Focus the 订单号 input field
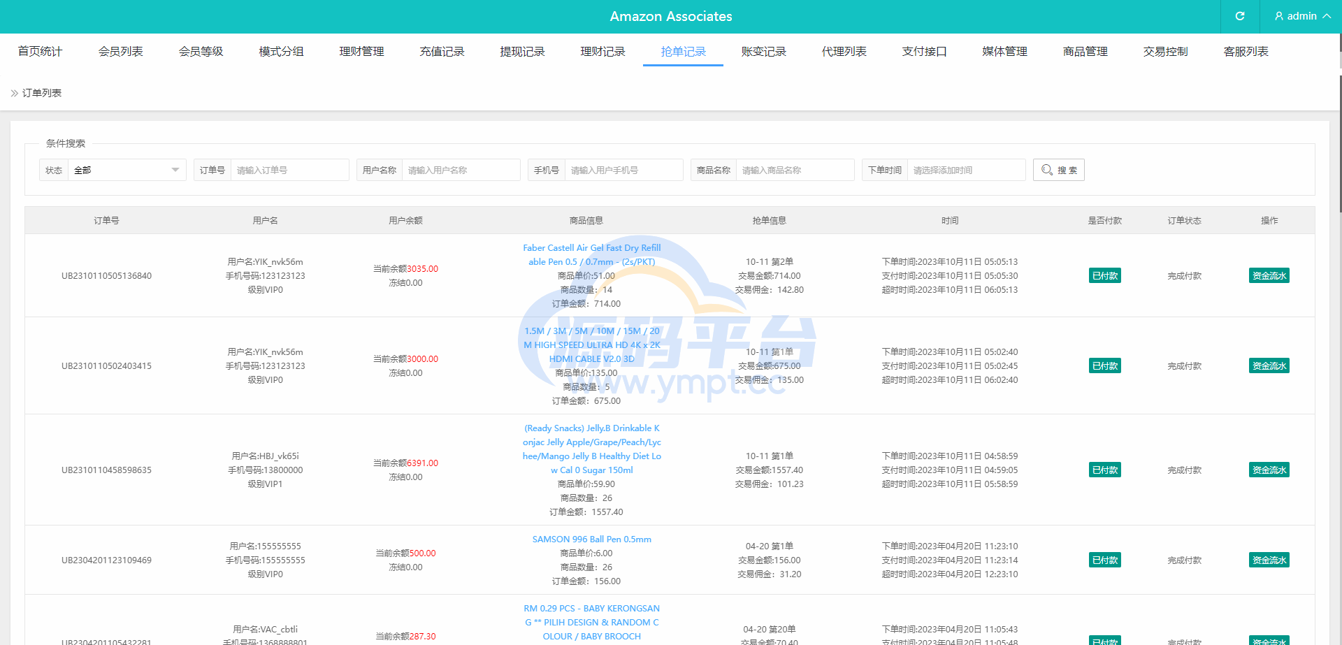The height and width of the screenshot is (645, 1342). tap(289, 170)
